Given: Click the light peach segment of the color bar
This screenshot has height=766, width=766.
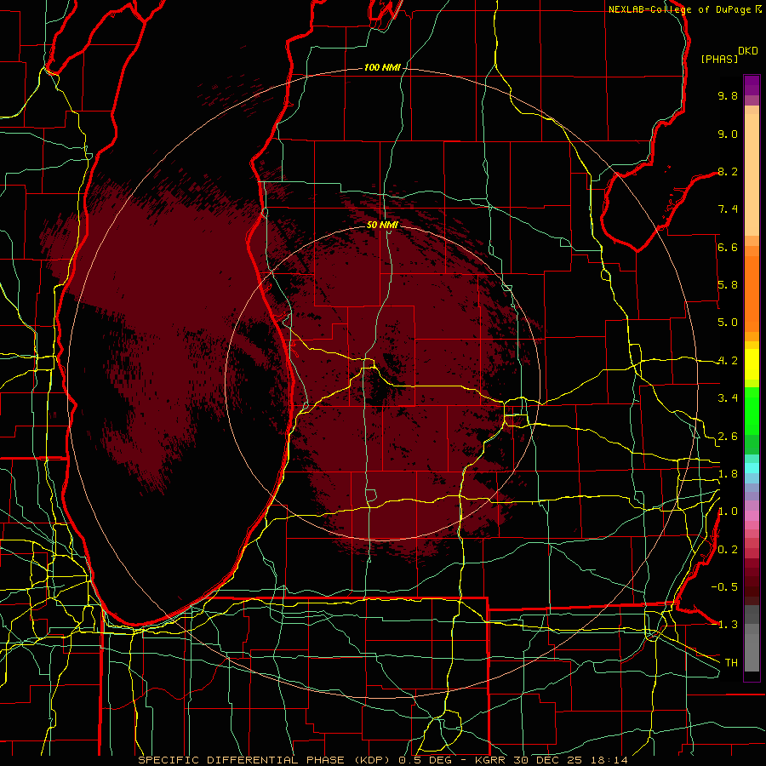Looking at the screenshot, I should pyautogui.click(x=752, y=174).
